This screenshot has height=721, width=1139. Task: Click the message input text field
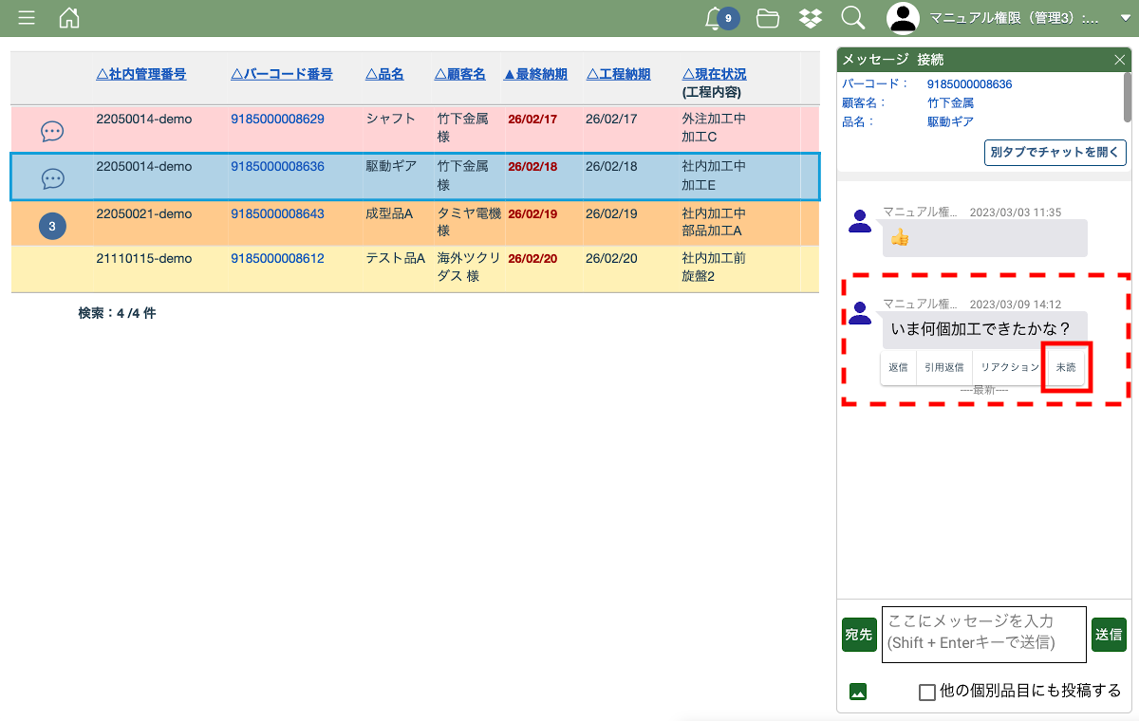point(983,634)
